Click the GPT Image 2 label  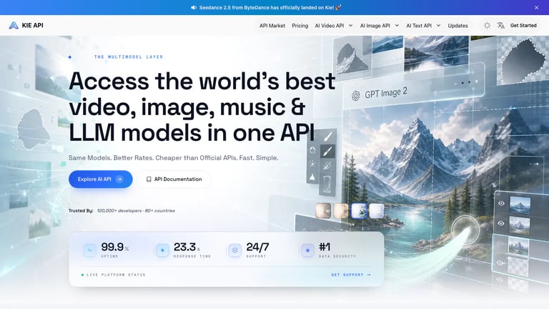click(x=386, y=93)
